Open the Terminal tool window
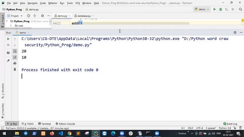 (44, 124)
